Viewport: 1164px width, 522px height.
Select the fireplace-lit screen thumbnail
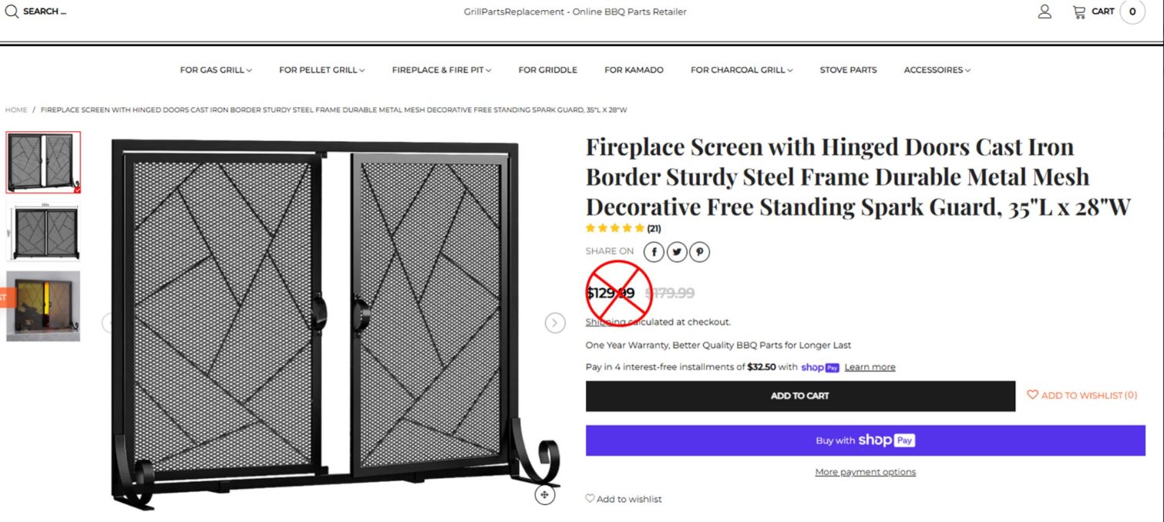(x=43, y=306)
